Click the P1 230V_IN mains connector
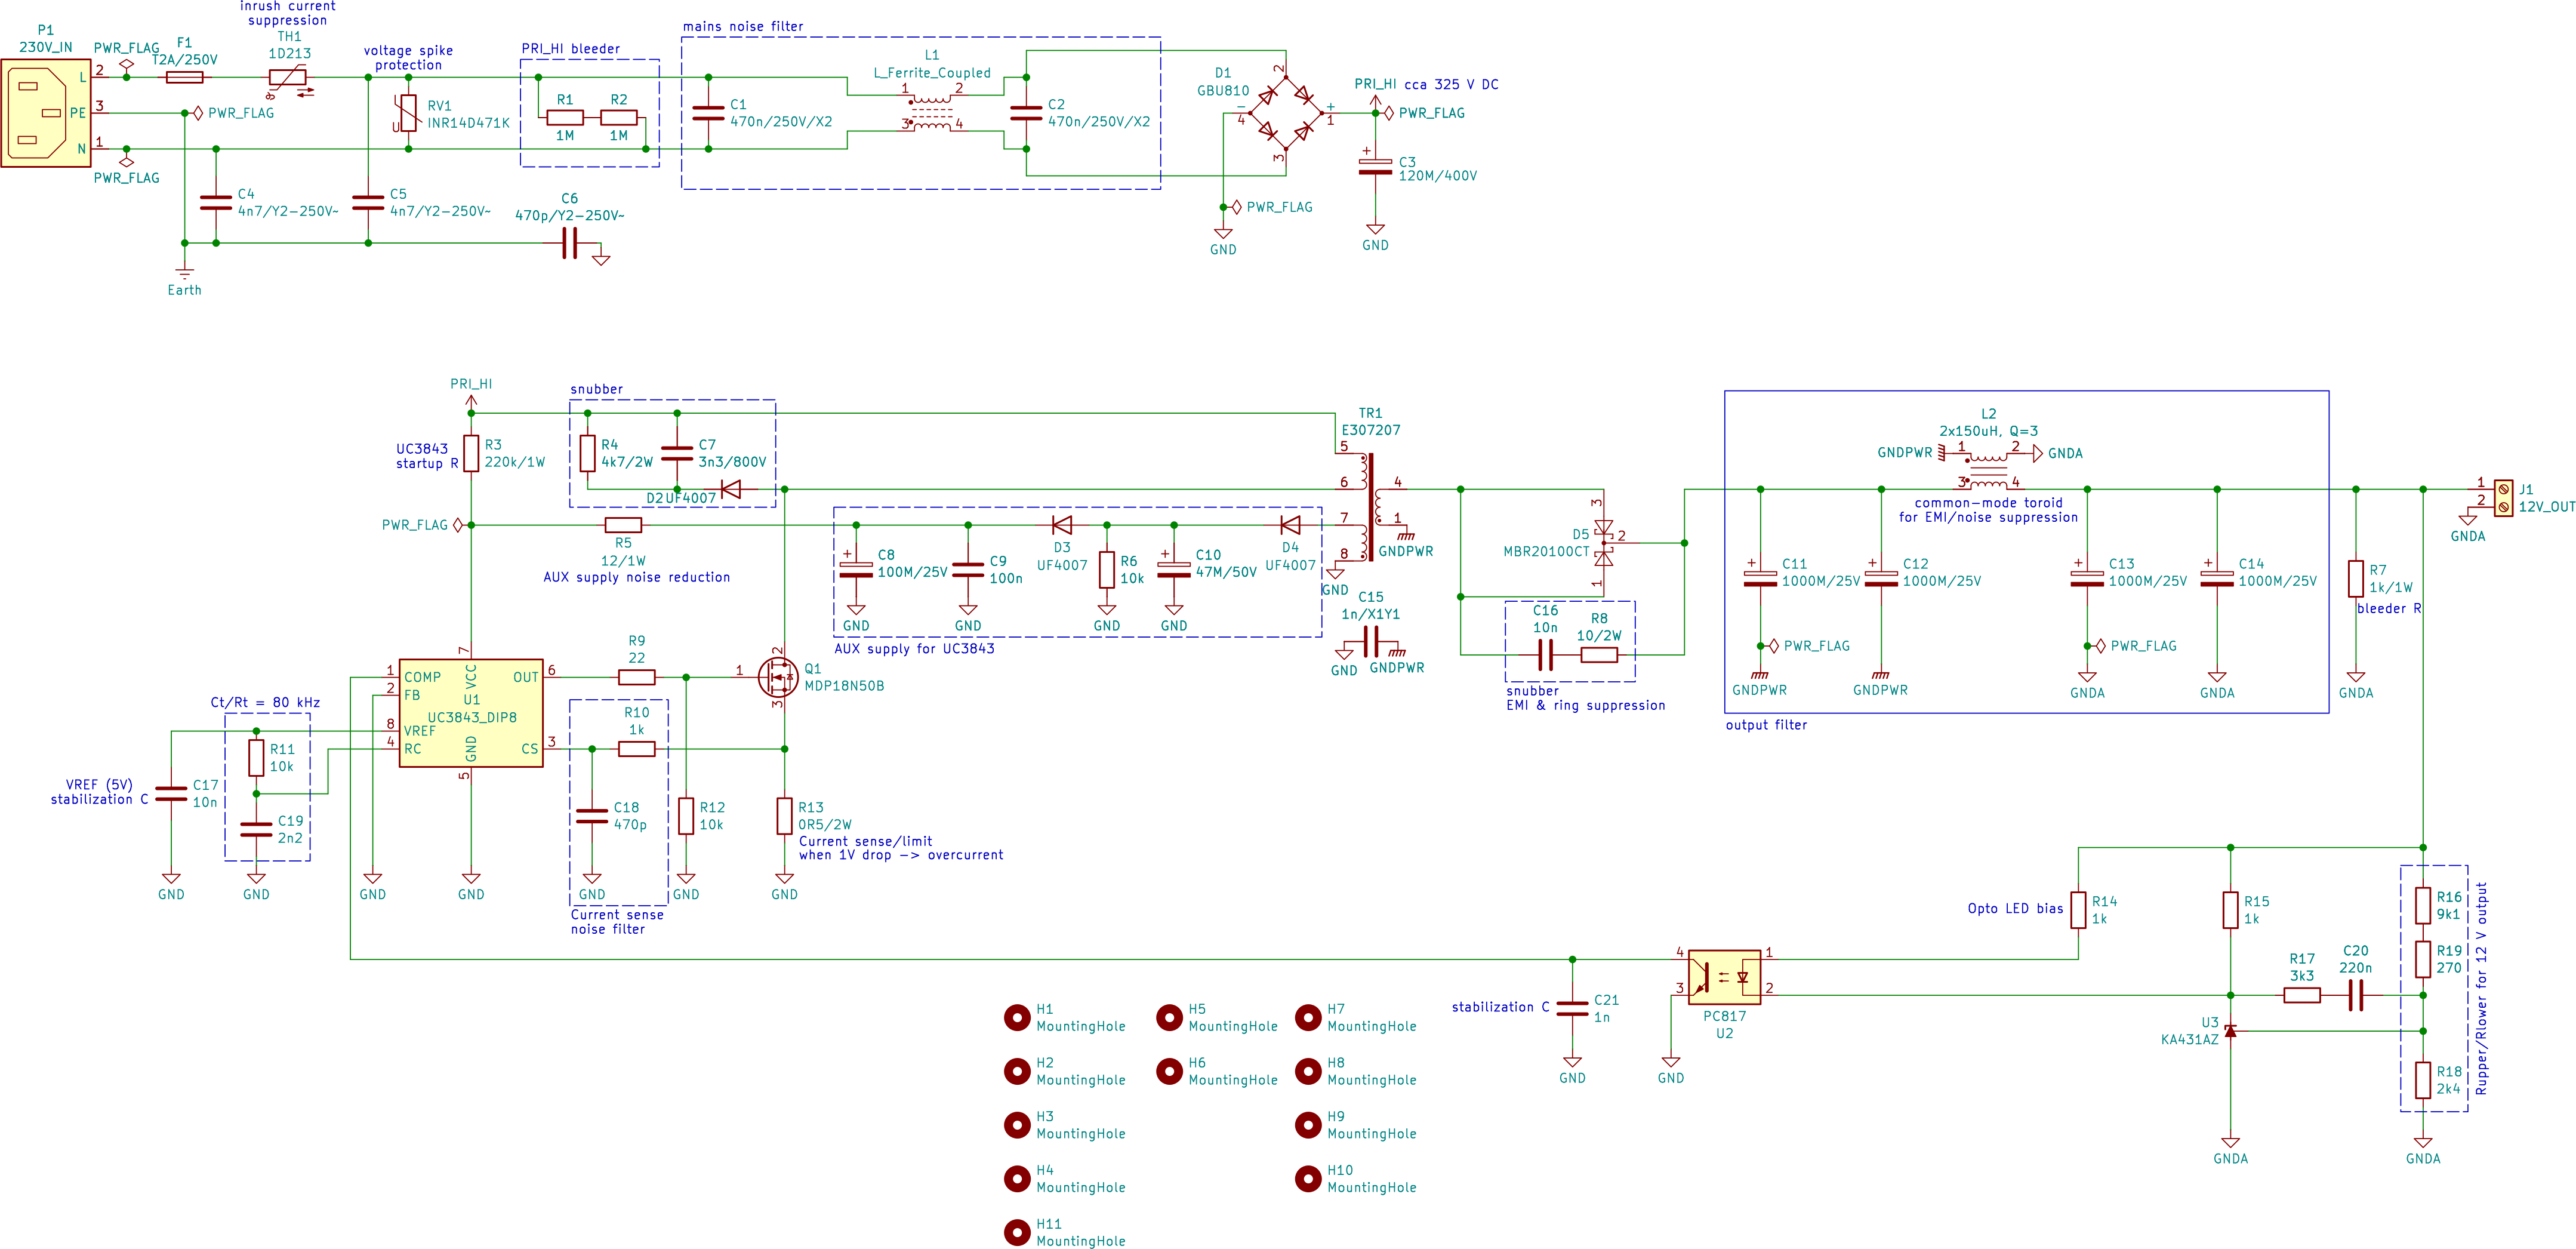 pos(45,113)
